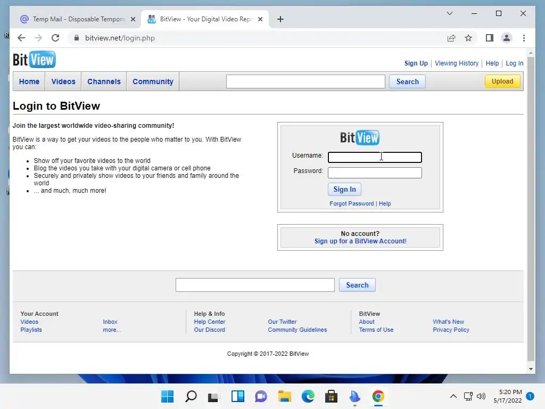Open the Chrome profile avatar
Viewport: 545px width, 409px height.
[507, 38]
